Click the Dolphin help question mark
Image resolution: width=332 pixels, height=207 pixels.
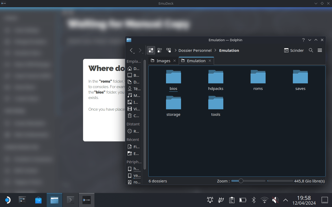click(x=303, y=40)
